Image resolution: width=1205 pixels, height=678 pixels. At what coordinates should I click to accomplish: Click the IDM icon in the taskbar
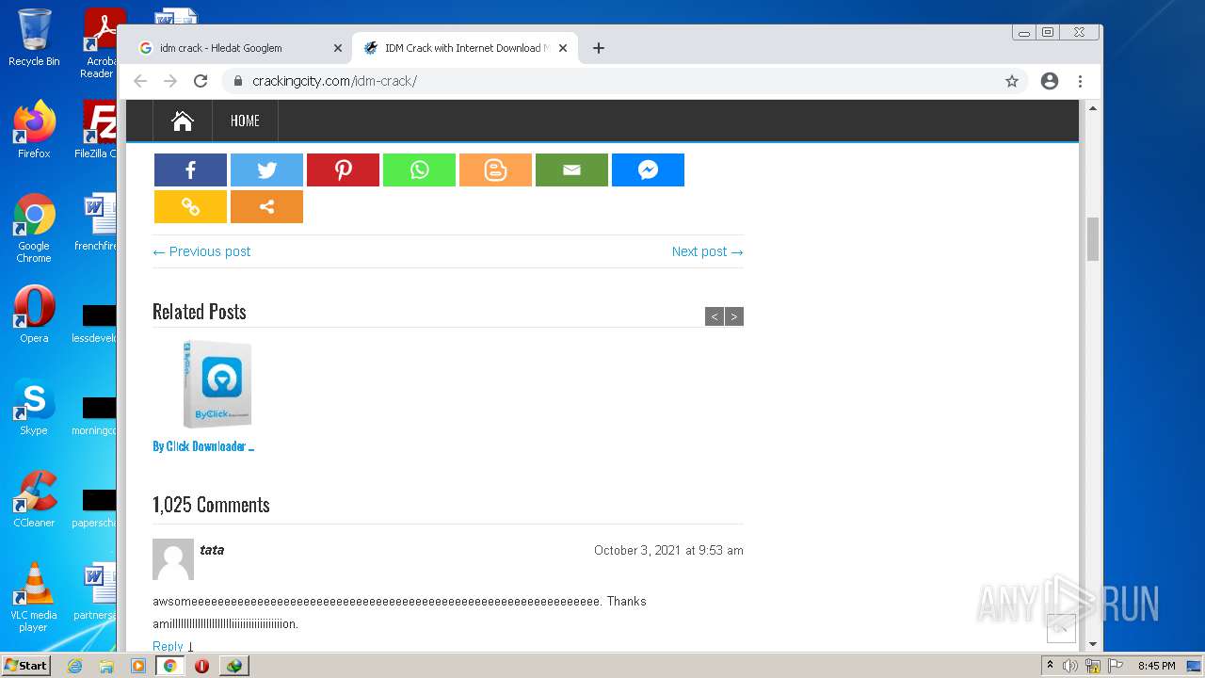click(233, 666)
